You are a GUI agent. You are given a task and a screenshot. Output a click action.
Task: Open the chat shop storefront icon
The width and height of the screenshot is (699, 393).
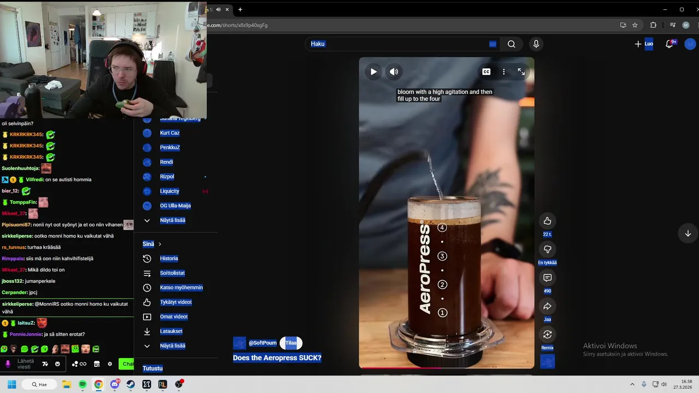(97, 364)
